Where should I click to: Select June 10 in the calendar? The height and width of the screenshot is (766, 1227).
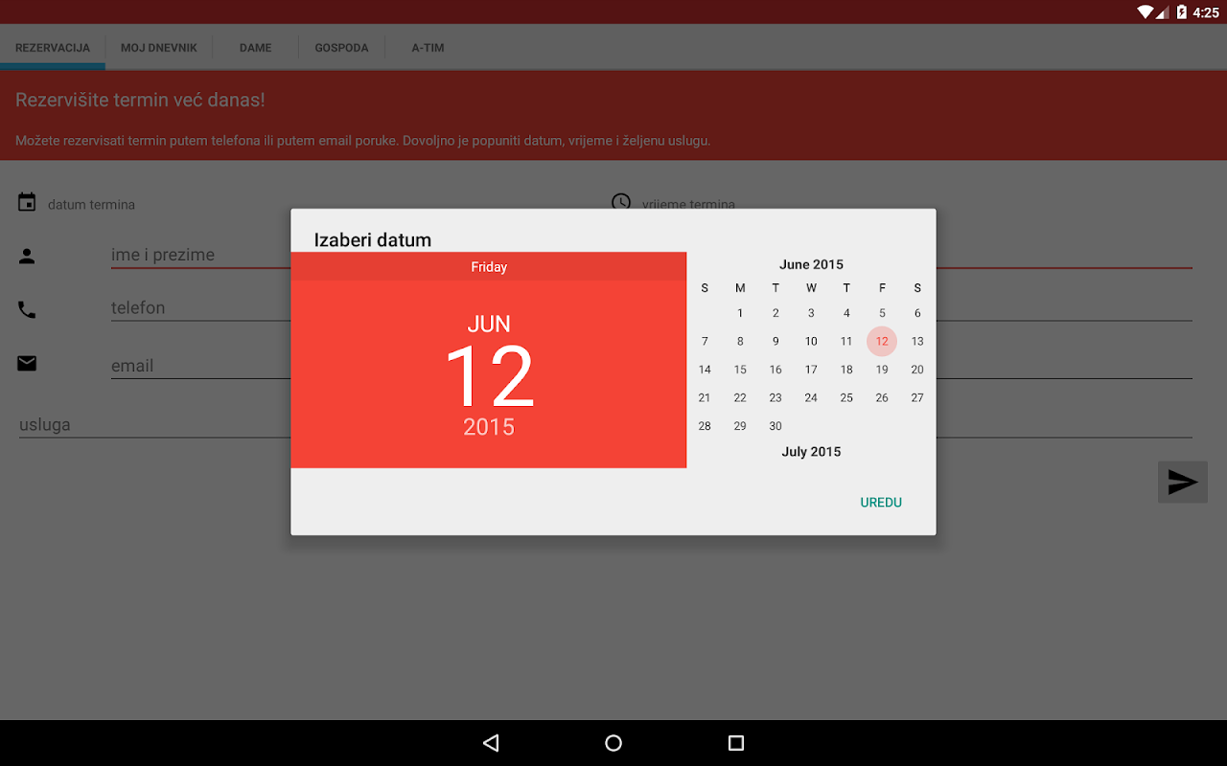point(811,341)
